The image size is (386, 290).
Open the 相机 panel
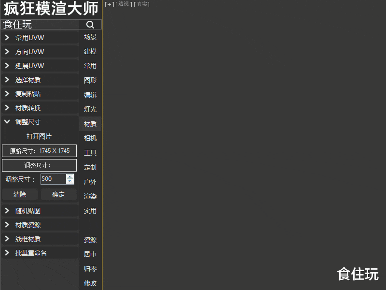tap(90, 138)
